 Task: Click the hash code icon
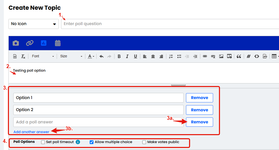[x=248, y=56]
